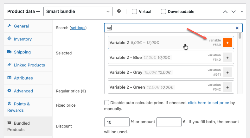Viewport: 250px width, 138px height.
Task: Select the Variable 2 search result
Action: [x=171, y=42]
